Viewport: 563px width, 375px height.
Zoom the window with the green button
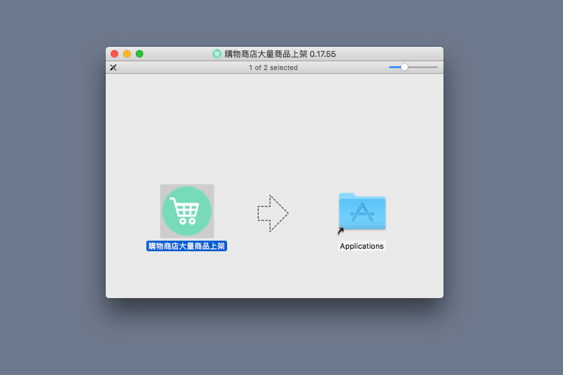pos(139,54)
